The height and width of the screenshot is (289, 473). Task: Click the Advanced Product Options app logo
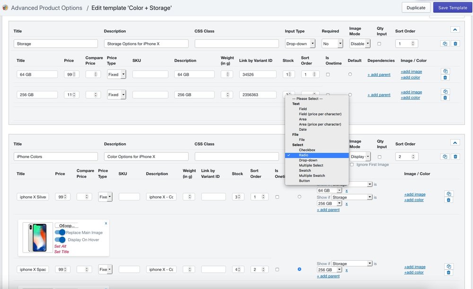[5, 8]
